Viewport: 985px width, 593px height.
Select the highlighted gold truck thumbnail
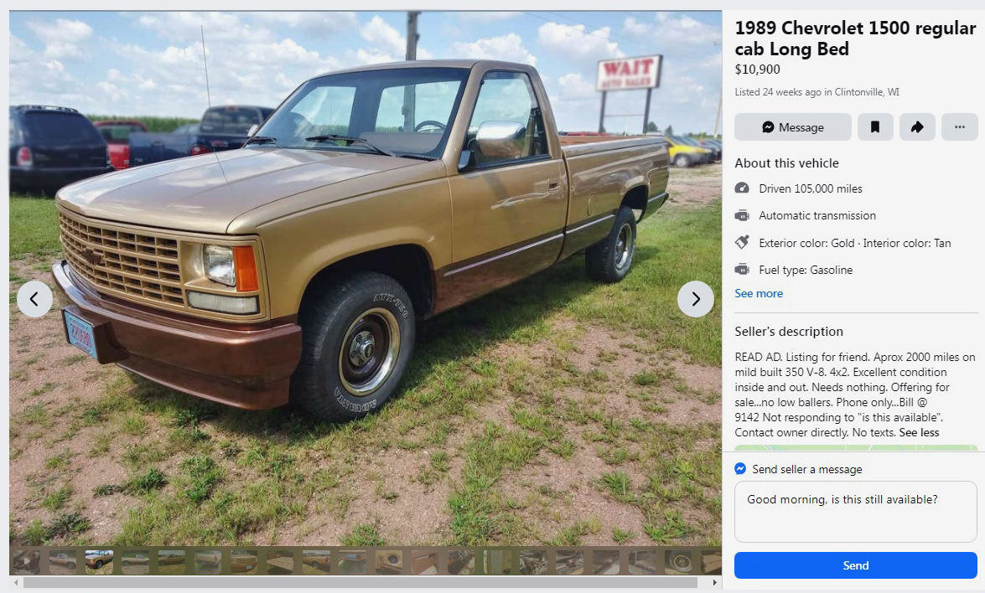point(99,561)
